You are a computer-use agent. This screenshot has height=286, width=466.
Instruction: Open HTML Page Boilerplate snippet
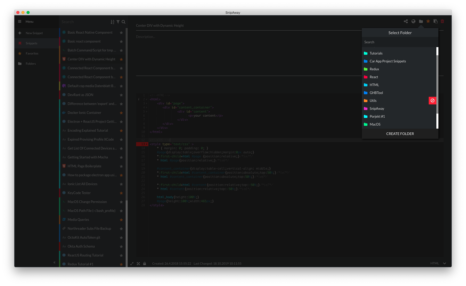coord(84,166)
